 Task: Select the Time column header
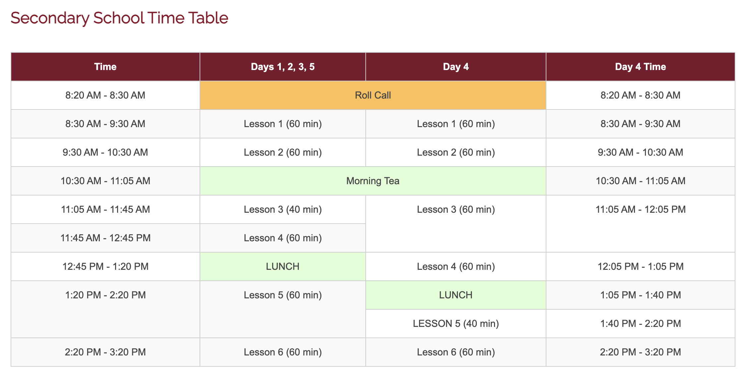coord(105,67)
